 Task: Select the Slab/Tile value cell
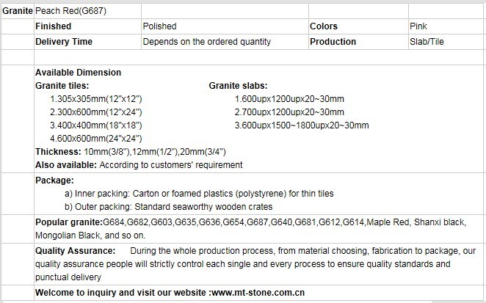coord(426,42)
